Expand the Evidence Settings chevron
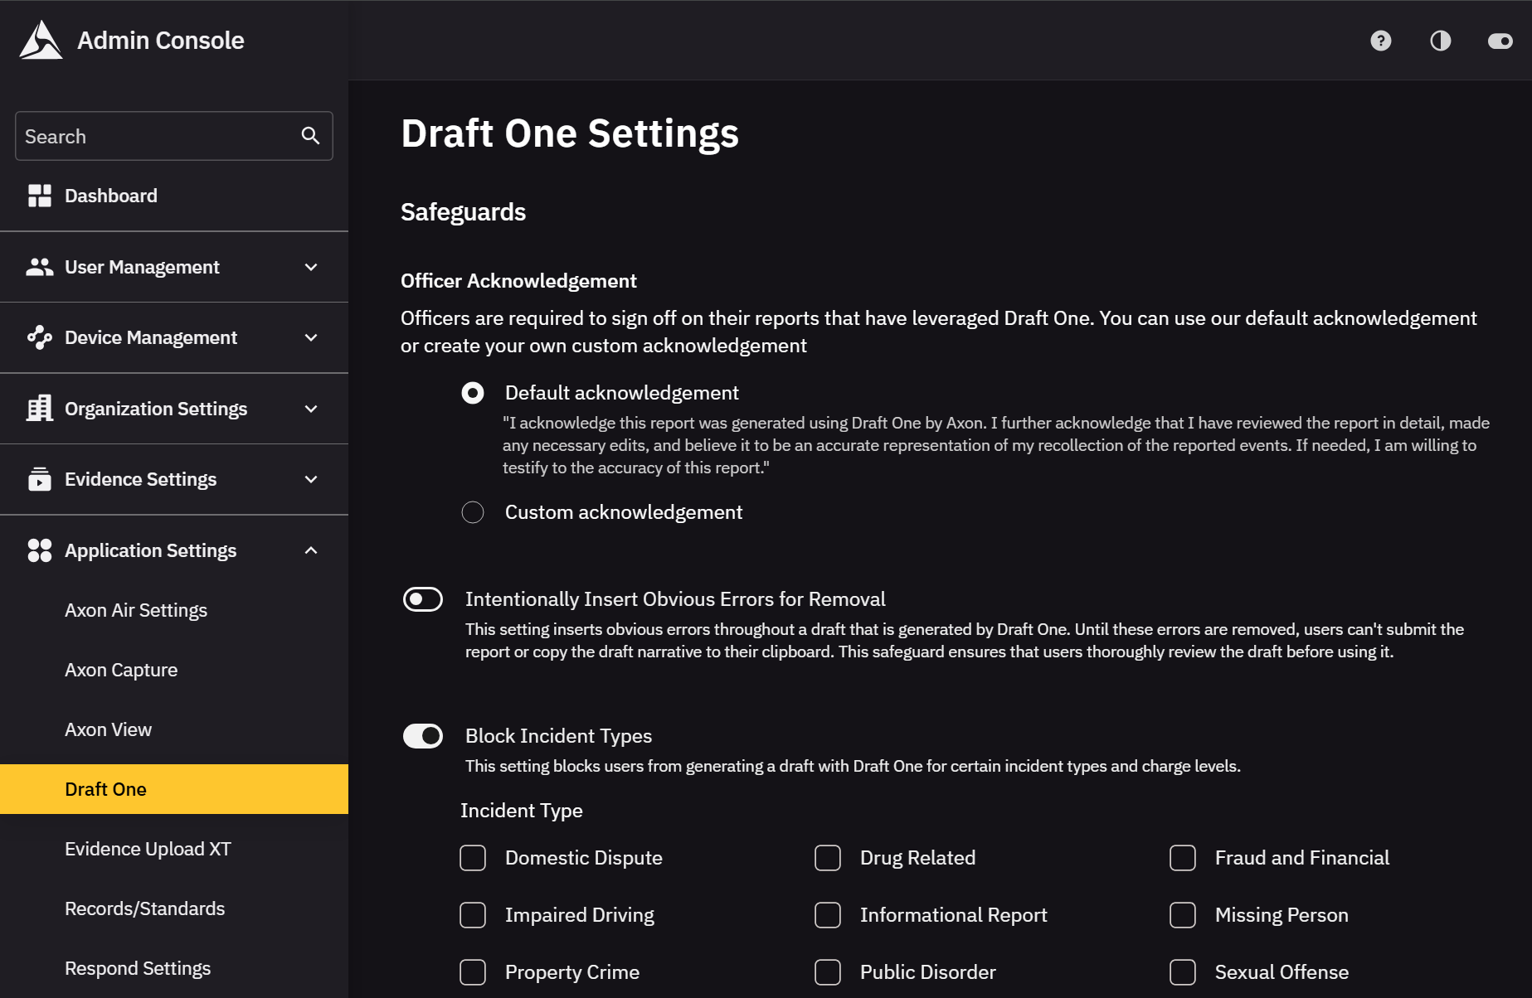This screenshot has height=998, width=1532. click(311, 479)
